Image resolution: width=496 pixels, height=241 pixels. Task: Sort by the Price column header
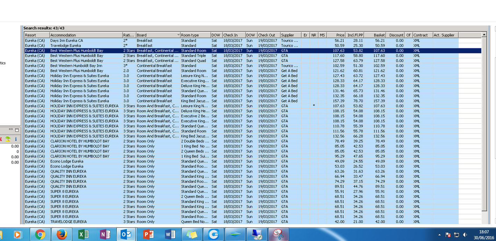point(336,35)
